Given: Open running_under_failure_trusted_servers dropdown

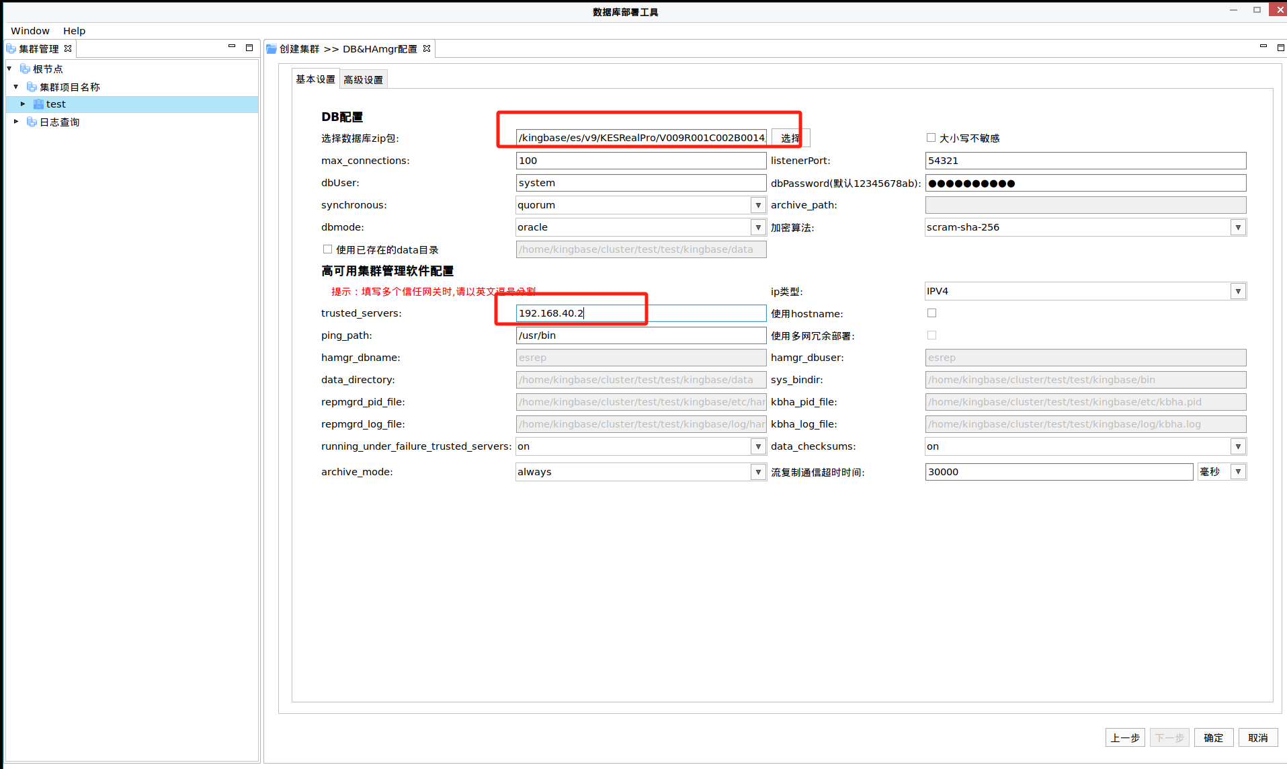Looking at the screenshot, I should coord(758,446).
